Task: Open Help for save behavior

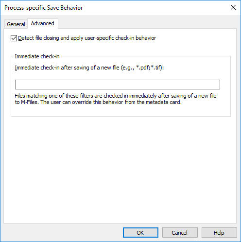Action: coord(219,233)
